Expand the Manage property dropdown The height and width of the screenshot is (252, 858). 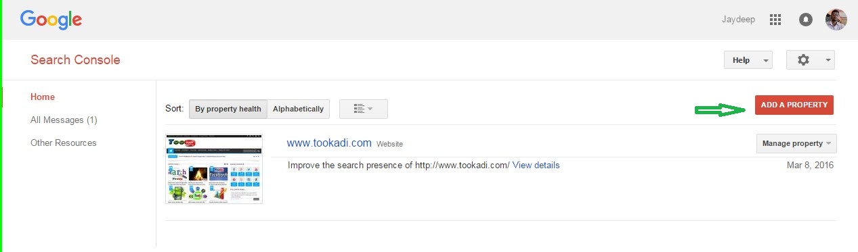tap(796, 143)
